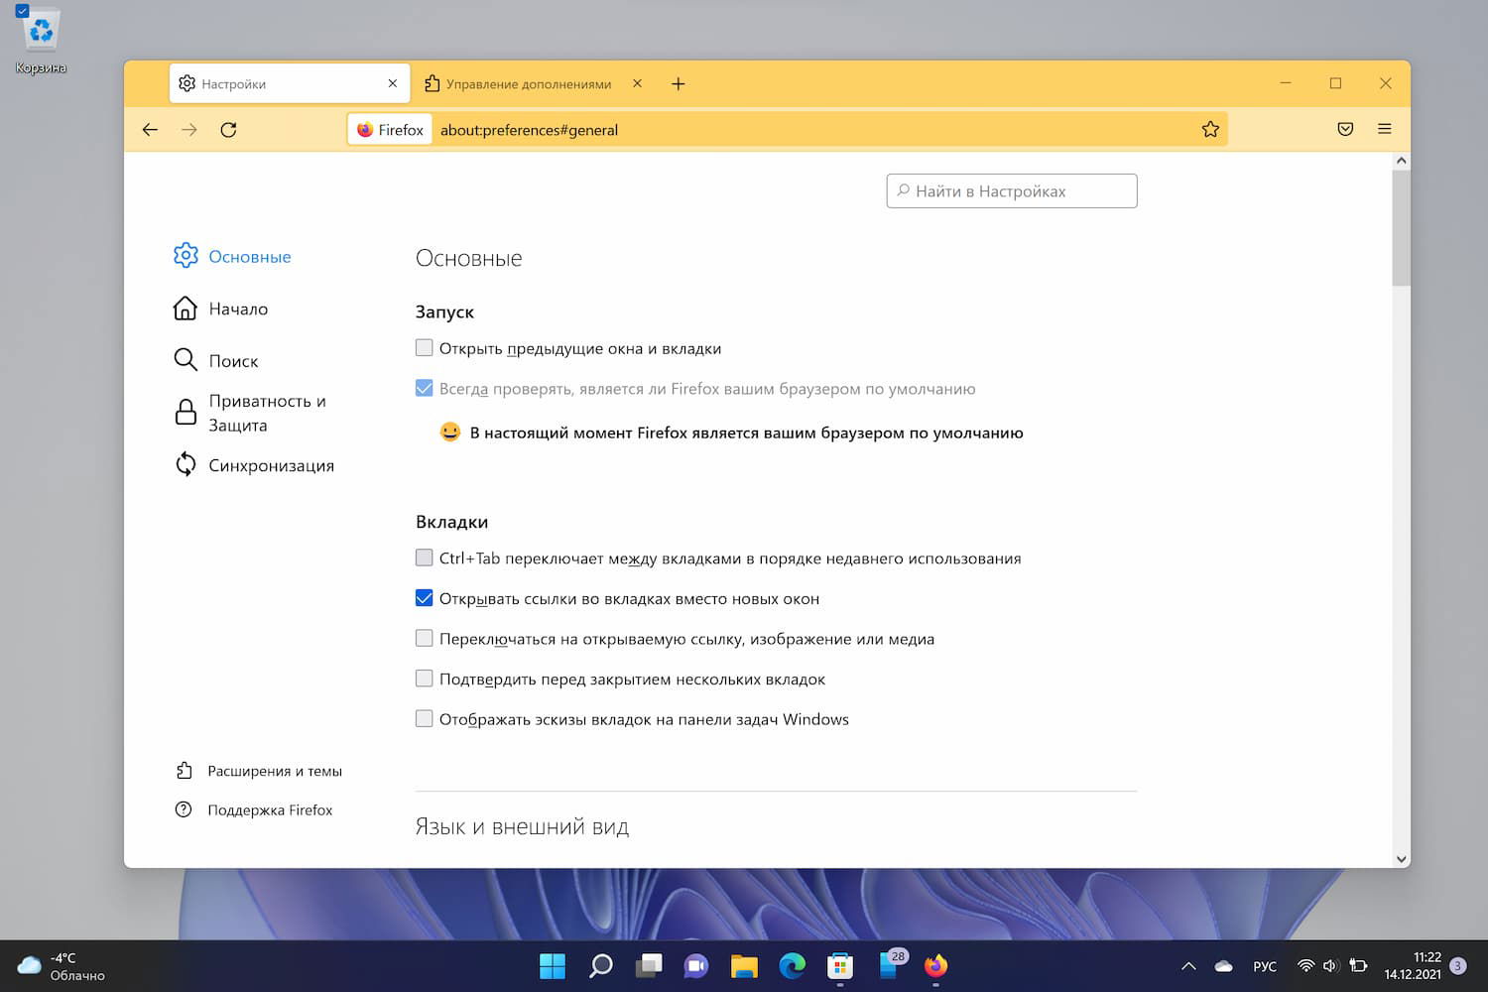Open File Explorer from the taskbar

click(x=744, y=965)
